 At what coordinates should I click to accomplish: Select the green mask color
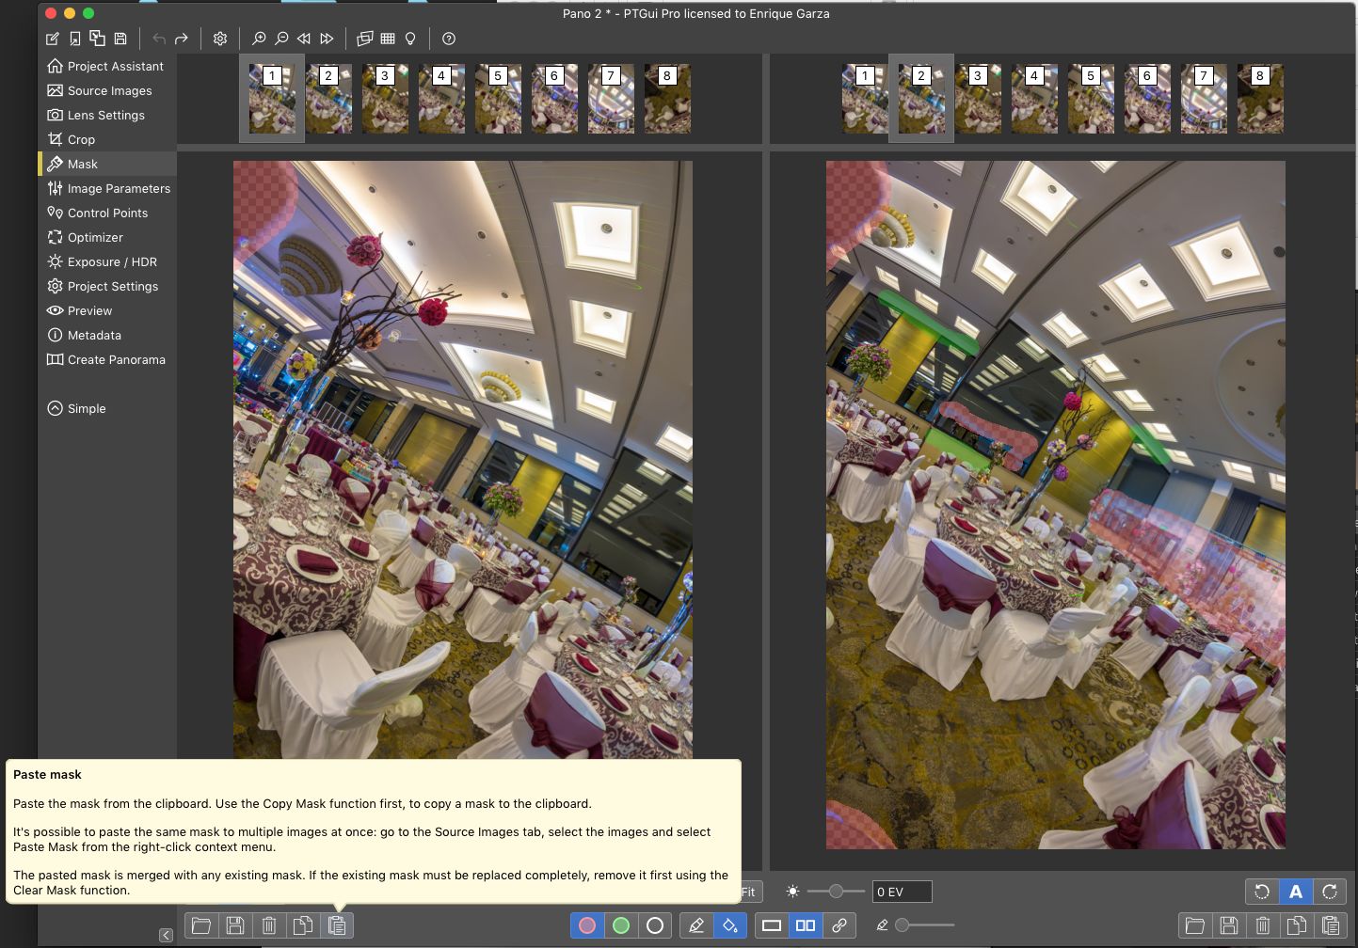(x=621, y=925)
